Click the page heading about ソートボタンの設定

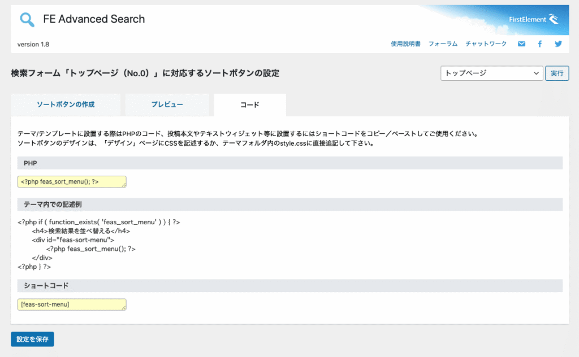coord(145,73)
